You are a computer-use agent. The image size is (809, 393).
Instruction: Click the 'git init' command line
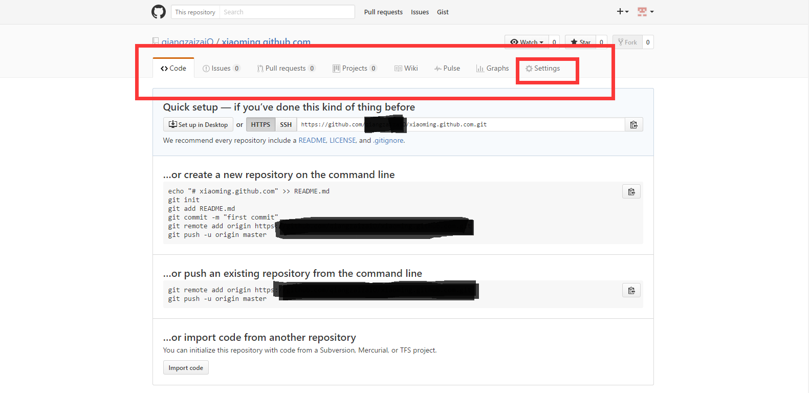pos(184,200)
